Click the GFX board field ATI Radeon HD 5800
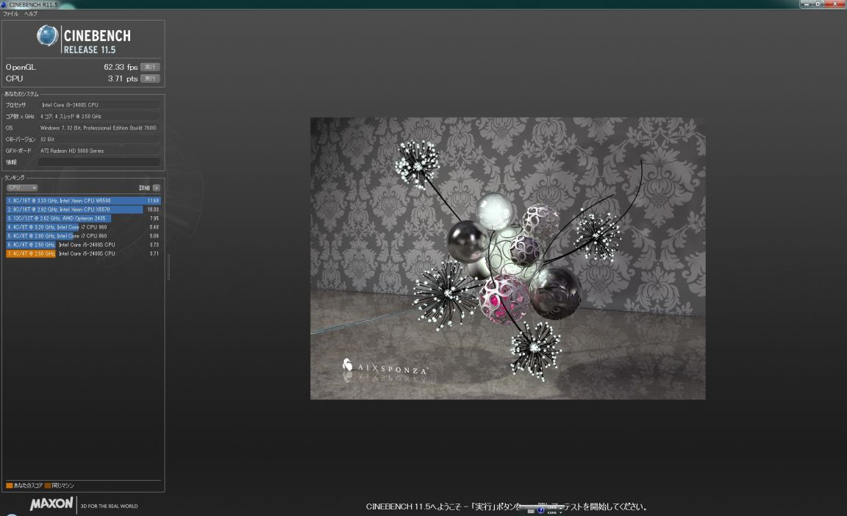The image size is (847, 516). 99,151
